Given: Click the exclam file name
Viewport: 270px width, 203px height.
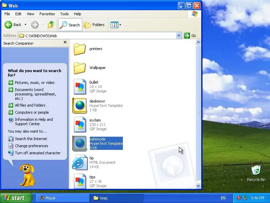Looking at the screenshot, I should click(x=95, y=120).
